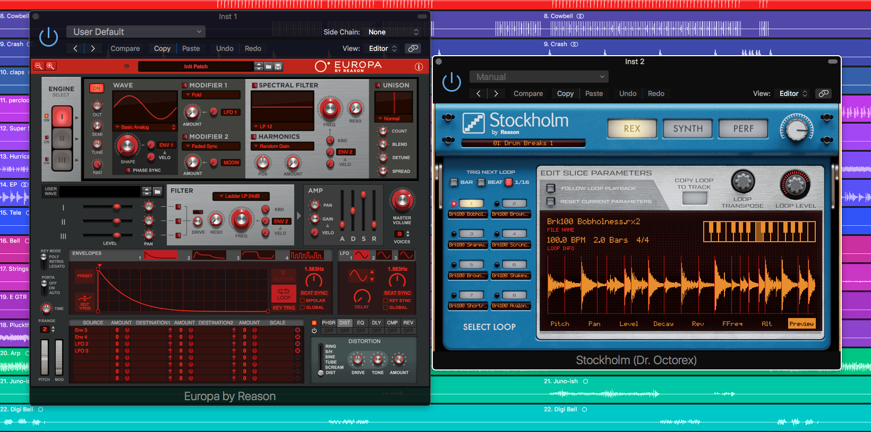The width and height of the screenshot is (871, 432).
Task: Open the Faded Sync modifier dropdown
Action: 211,146
